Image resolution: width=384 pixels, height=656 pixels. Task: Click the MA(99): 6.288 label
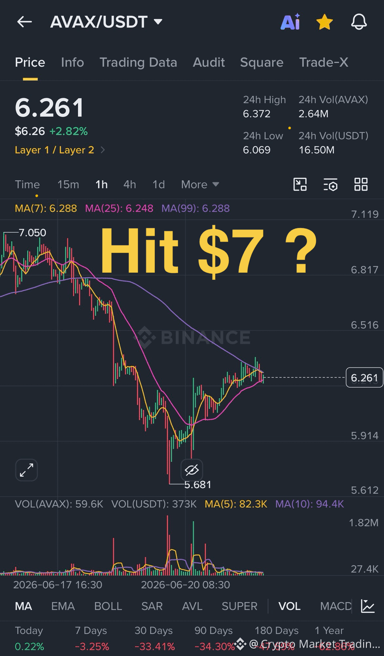point(196,208)
